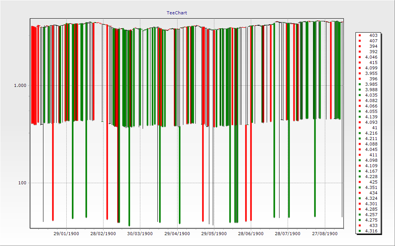This screenshot has width=395, height=246.
Task: Select legend entry 4.257
Action: [368, 215]
